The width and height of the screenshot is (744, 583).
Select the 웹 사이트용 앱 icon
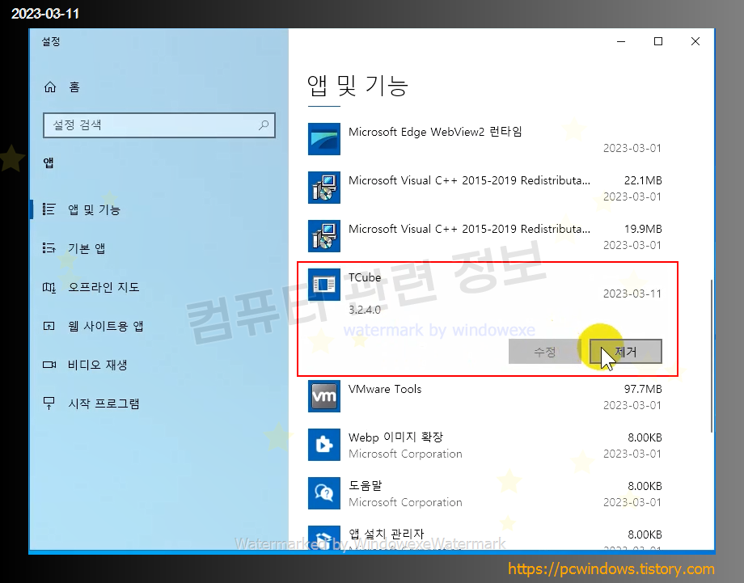coord(49,326)
